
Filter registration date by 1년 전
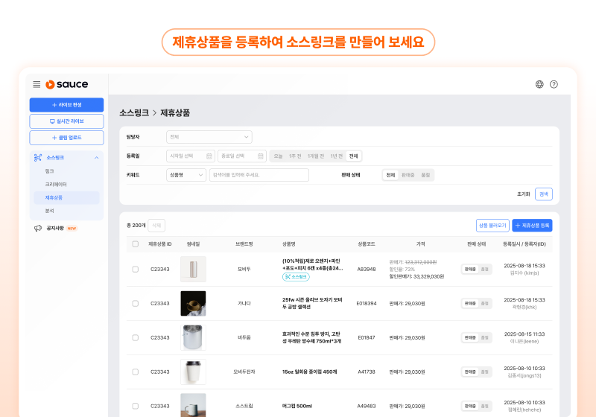point(337,156)
